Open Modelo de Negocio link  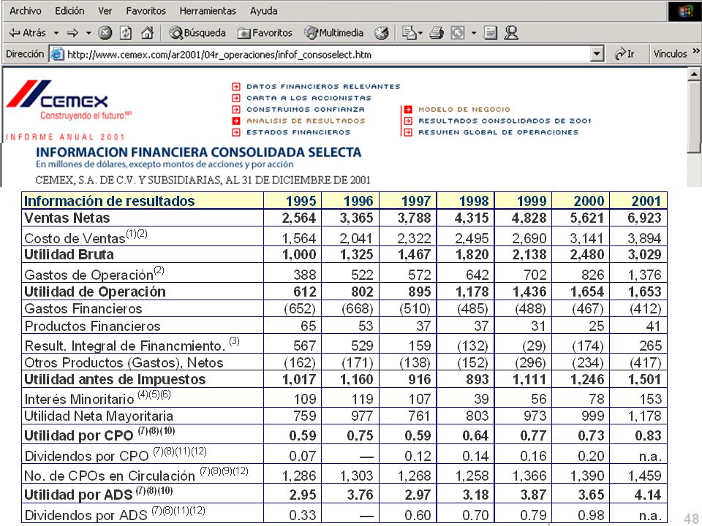pos(464,110)
